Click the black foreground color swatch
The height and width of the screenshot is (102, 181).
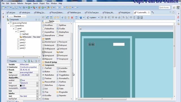click(x=21, y=86)
